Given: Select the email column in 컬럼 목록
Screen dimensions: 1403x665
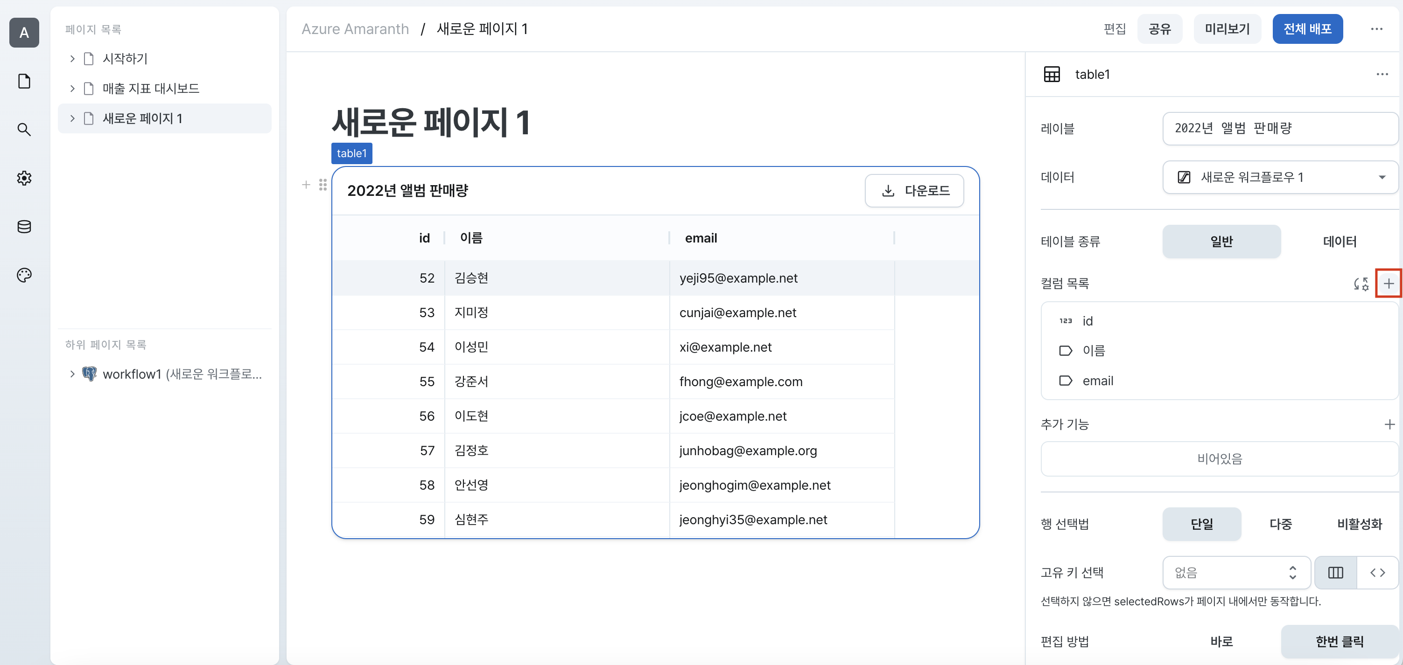Looking at the screenshot, I should 1219,381.
